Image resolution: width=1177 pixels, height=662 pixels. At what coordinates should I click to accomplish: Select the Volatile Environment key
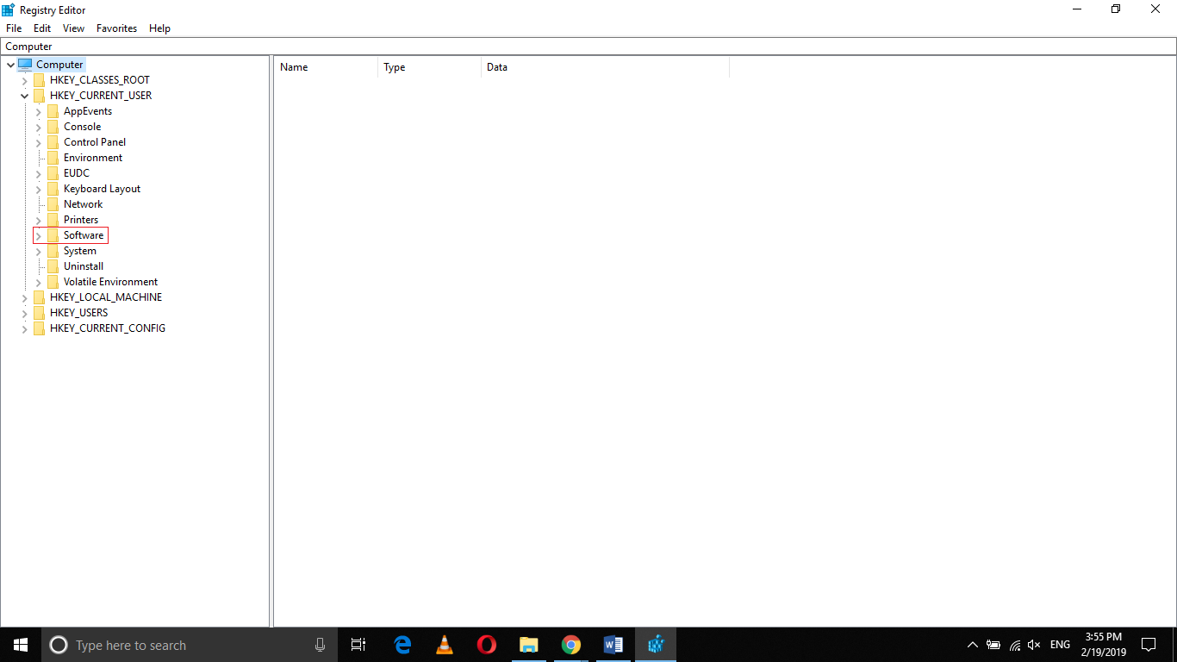110,282
